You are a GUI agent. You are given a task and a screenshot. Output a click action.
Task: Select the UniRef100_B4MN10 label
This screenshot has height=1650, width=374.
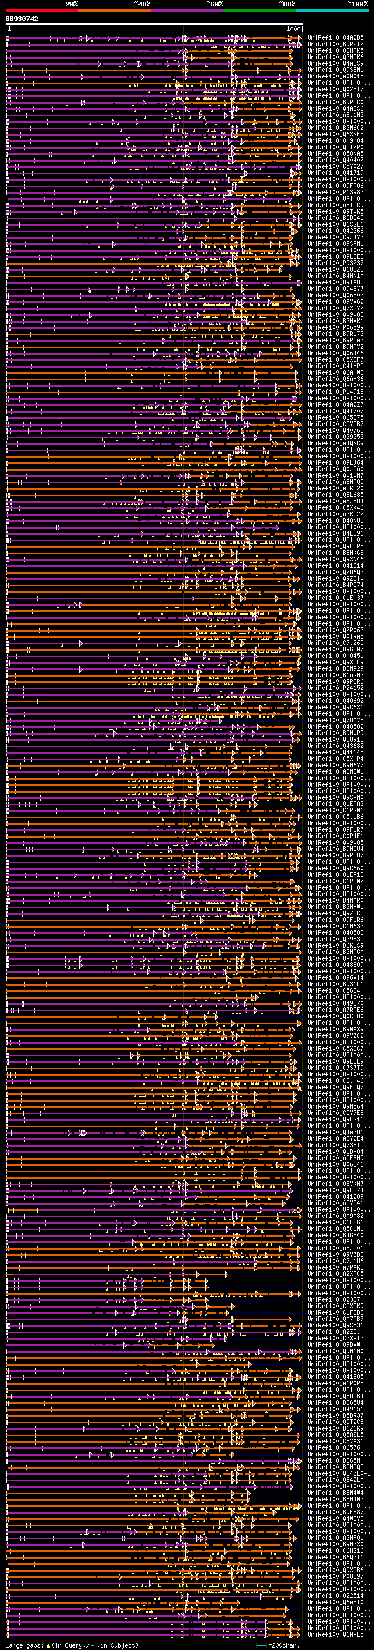coord(335,276)
